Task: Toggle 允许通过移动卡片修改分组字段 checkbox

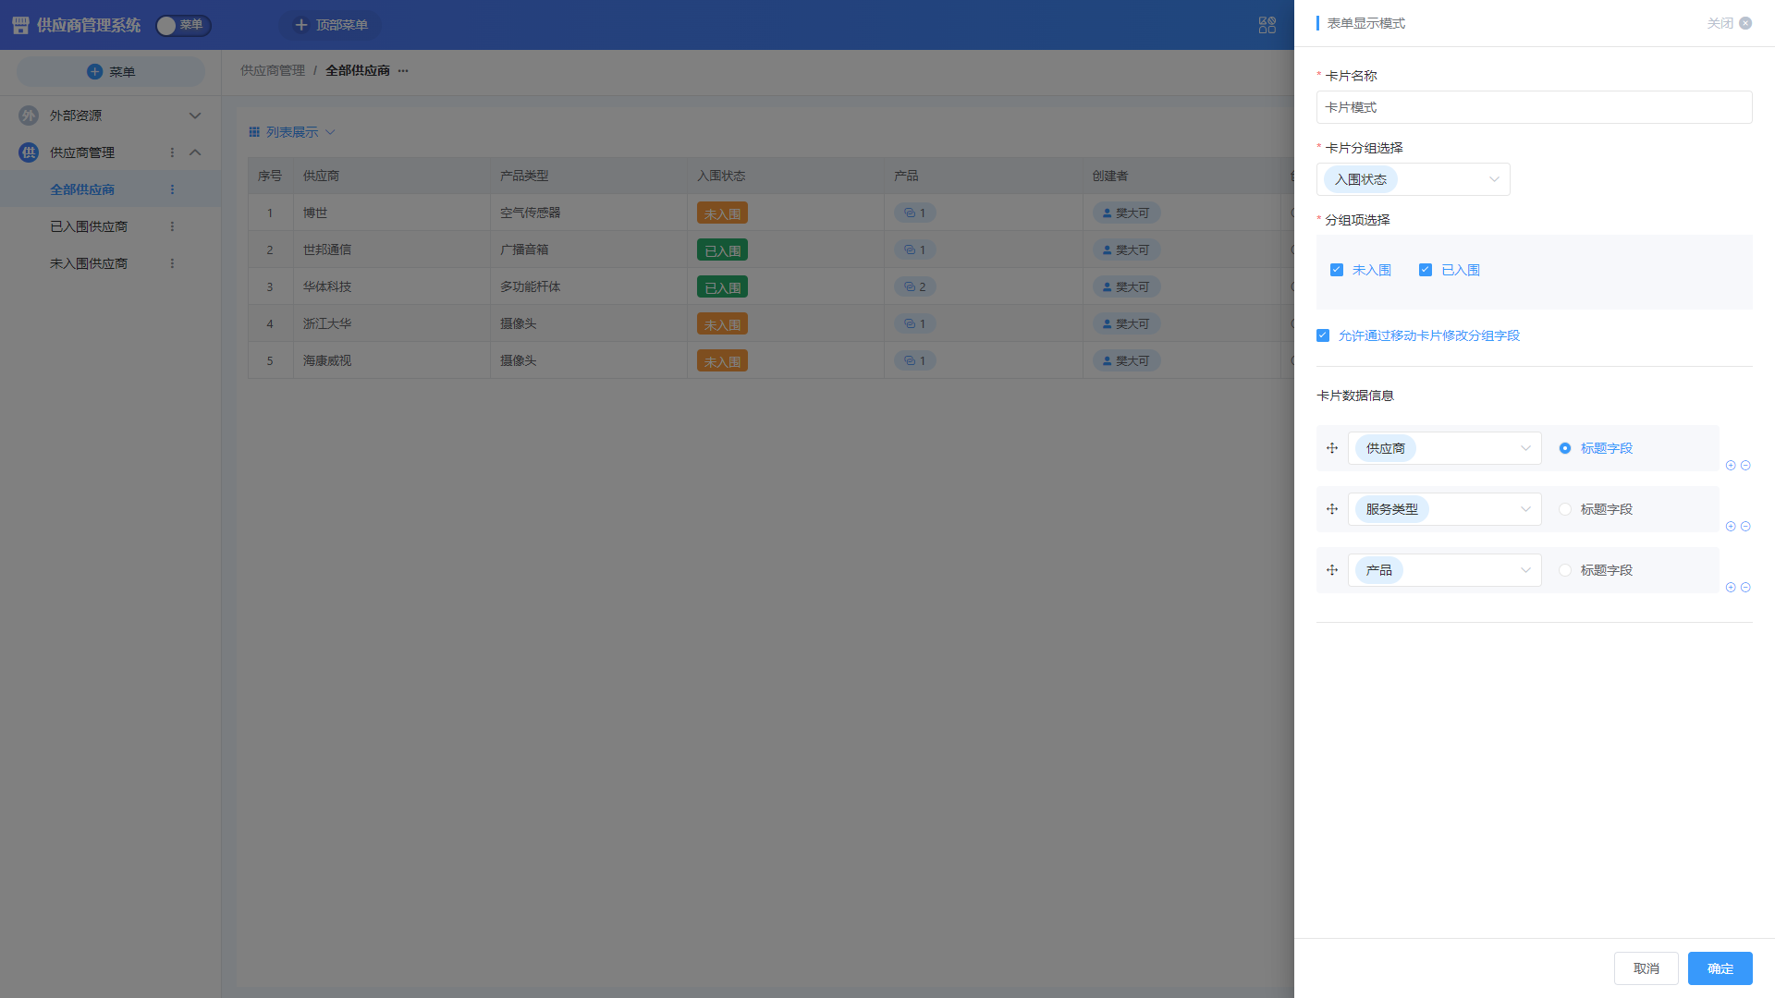Action: 1323,335
